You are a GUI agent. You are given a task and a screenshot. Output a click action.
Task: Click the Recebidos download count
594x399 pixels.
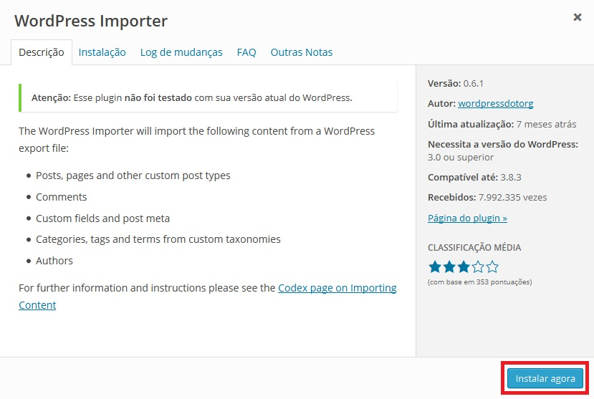click(487, 197)
